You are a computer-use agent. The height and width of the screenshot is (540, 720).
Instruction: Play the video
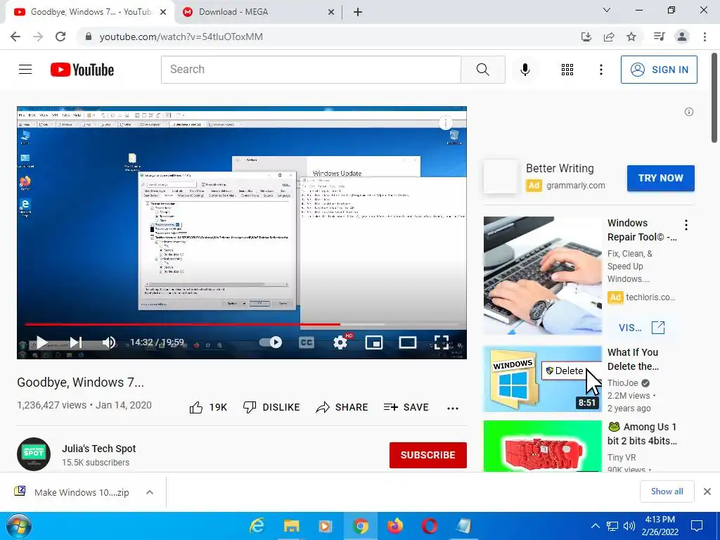[41, 342]
